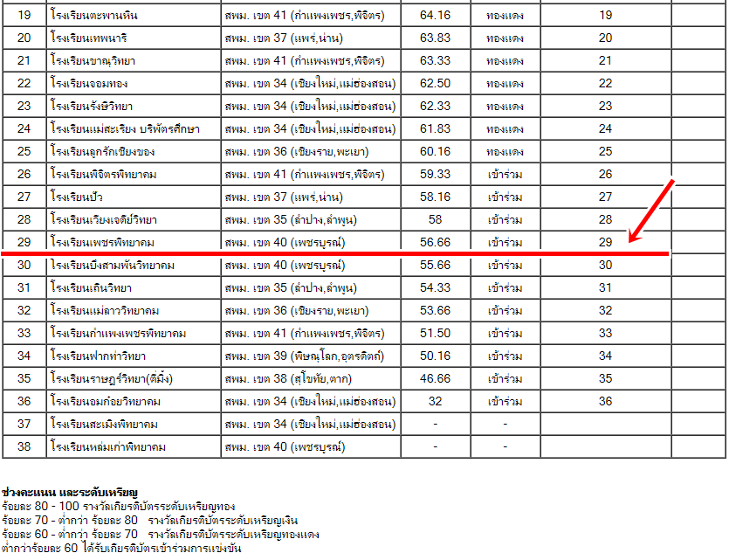Click the ช่วงคะแนน และระดับเหรียญ legend heading
The height and width of the screenshot is (560, 729).
click(70, 494)
